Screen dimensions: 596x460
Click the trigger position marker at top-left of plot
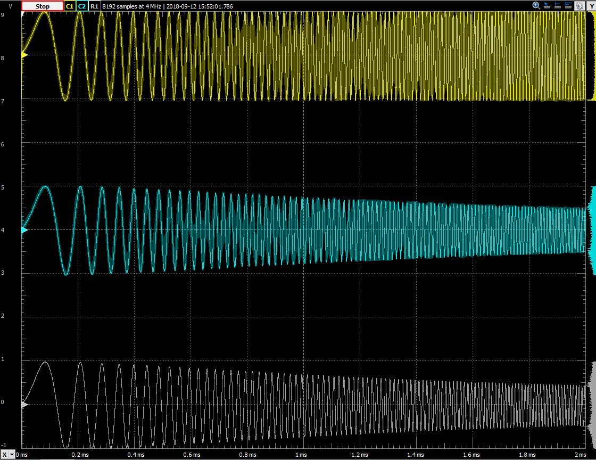point(22,15)
